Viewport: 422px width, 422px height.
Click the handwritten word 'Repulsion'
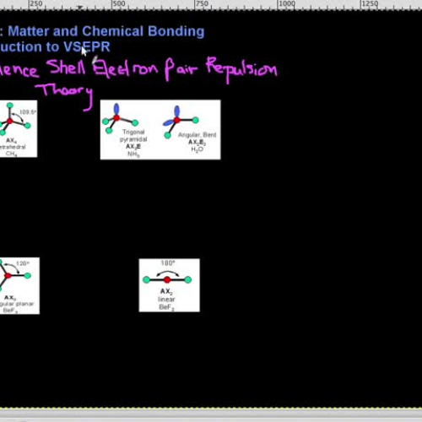241,69
